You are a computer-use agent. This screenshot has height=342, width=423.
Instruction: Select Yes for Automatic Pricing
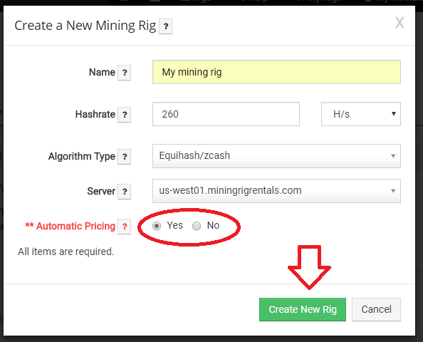(x=157, y=226)
